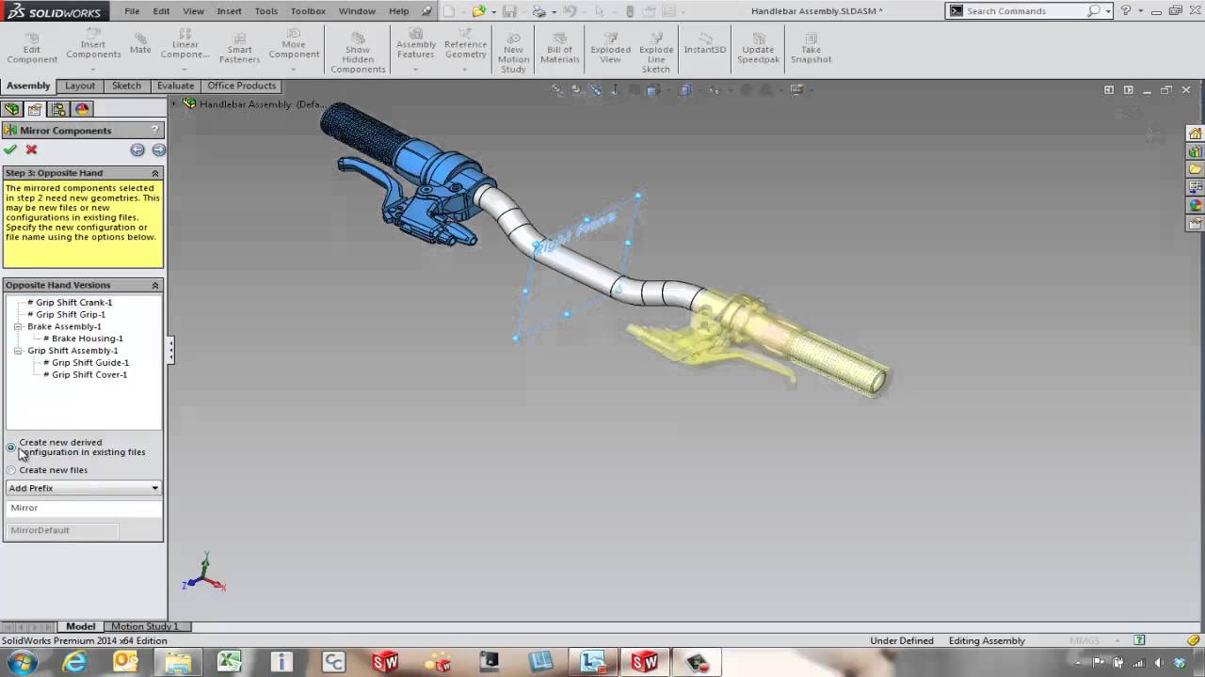The image size is (1205, 677).
Task: Collapse the Grip Shift Assembly-1 tree node
Action: click(x=18, y=351)
